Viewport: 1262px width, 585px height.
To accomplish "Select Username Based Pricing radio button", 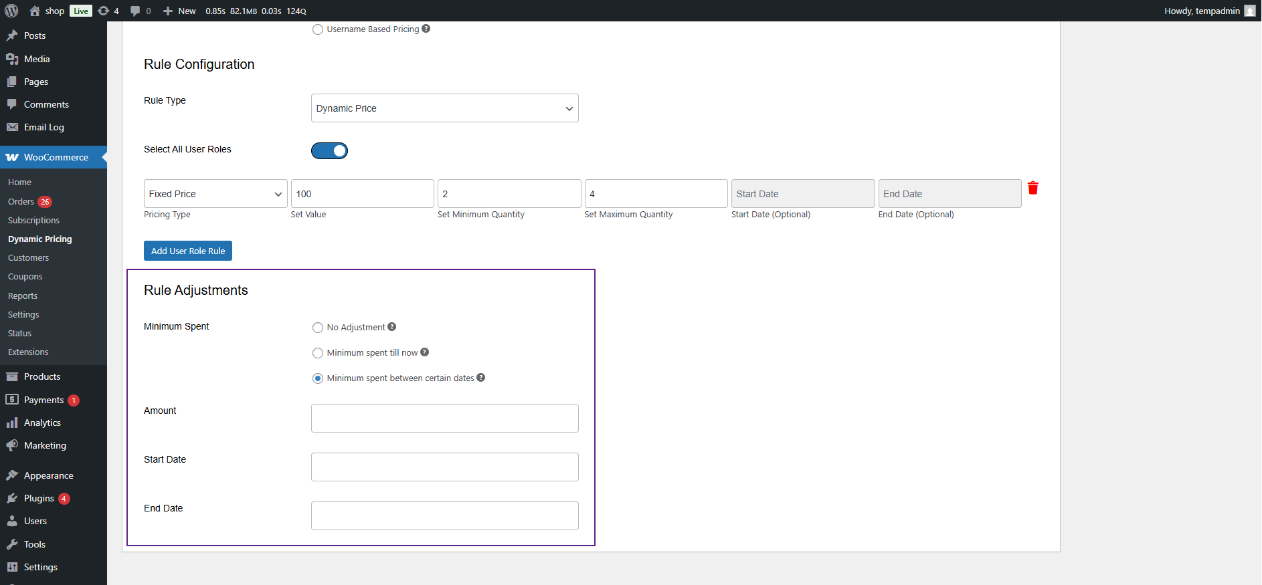I will pyautogui.click(x=318, y=29).
